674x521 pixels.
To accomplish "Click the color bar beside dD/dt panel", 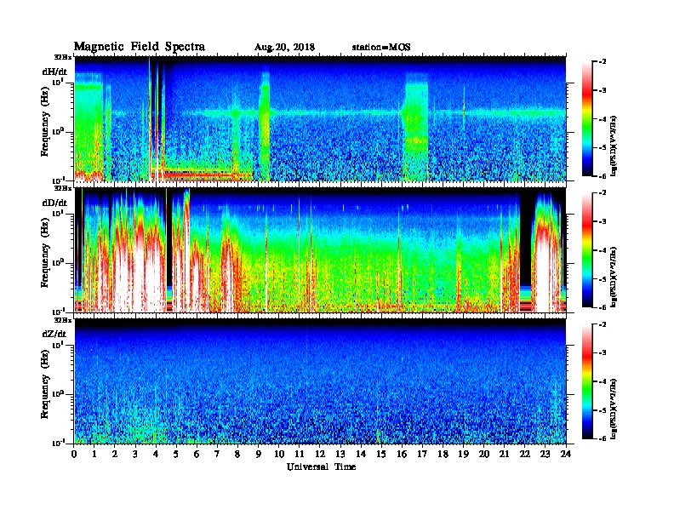I will (x=587, y=250).
